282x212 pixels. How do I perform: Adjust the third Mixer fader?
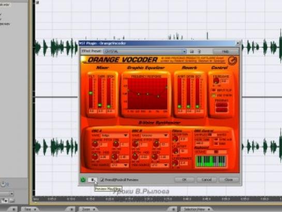click(x=109, y=106)
